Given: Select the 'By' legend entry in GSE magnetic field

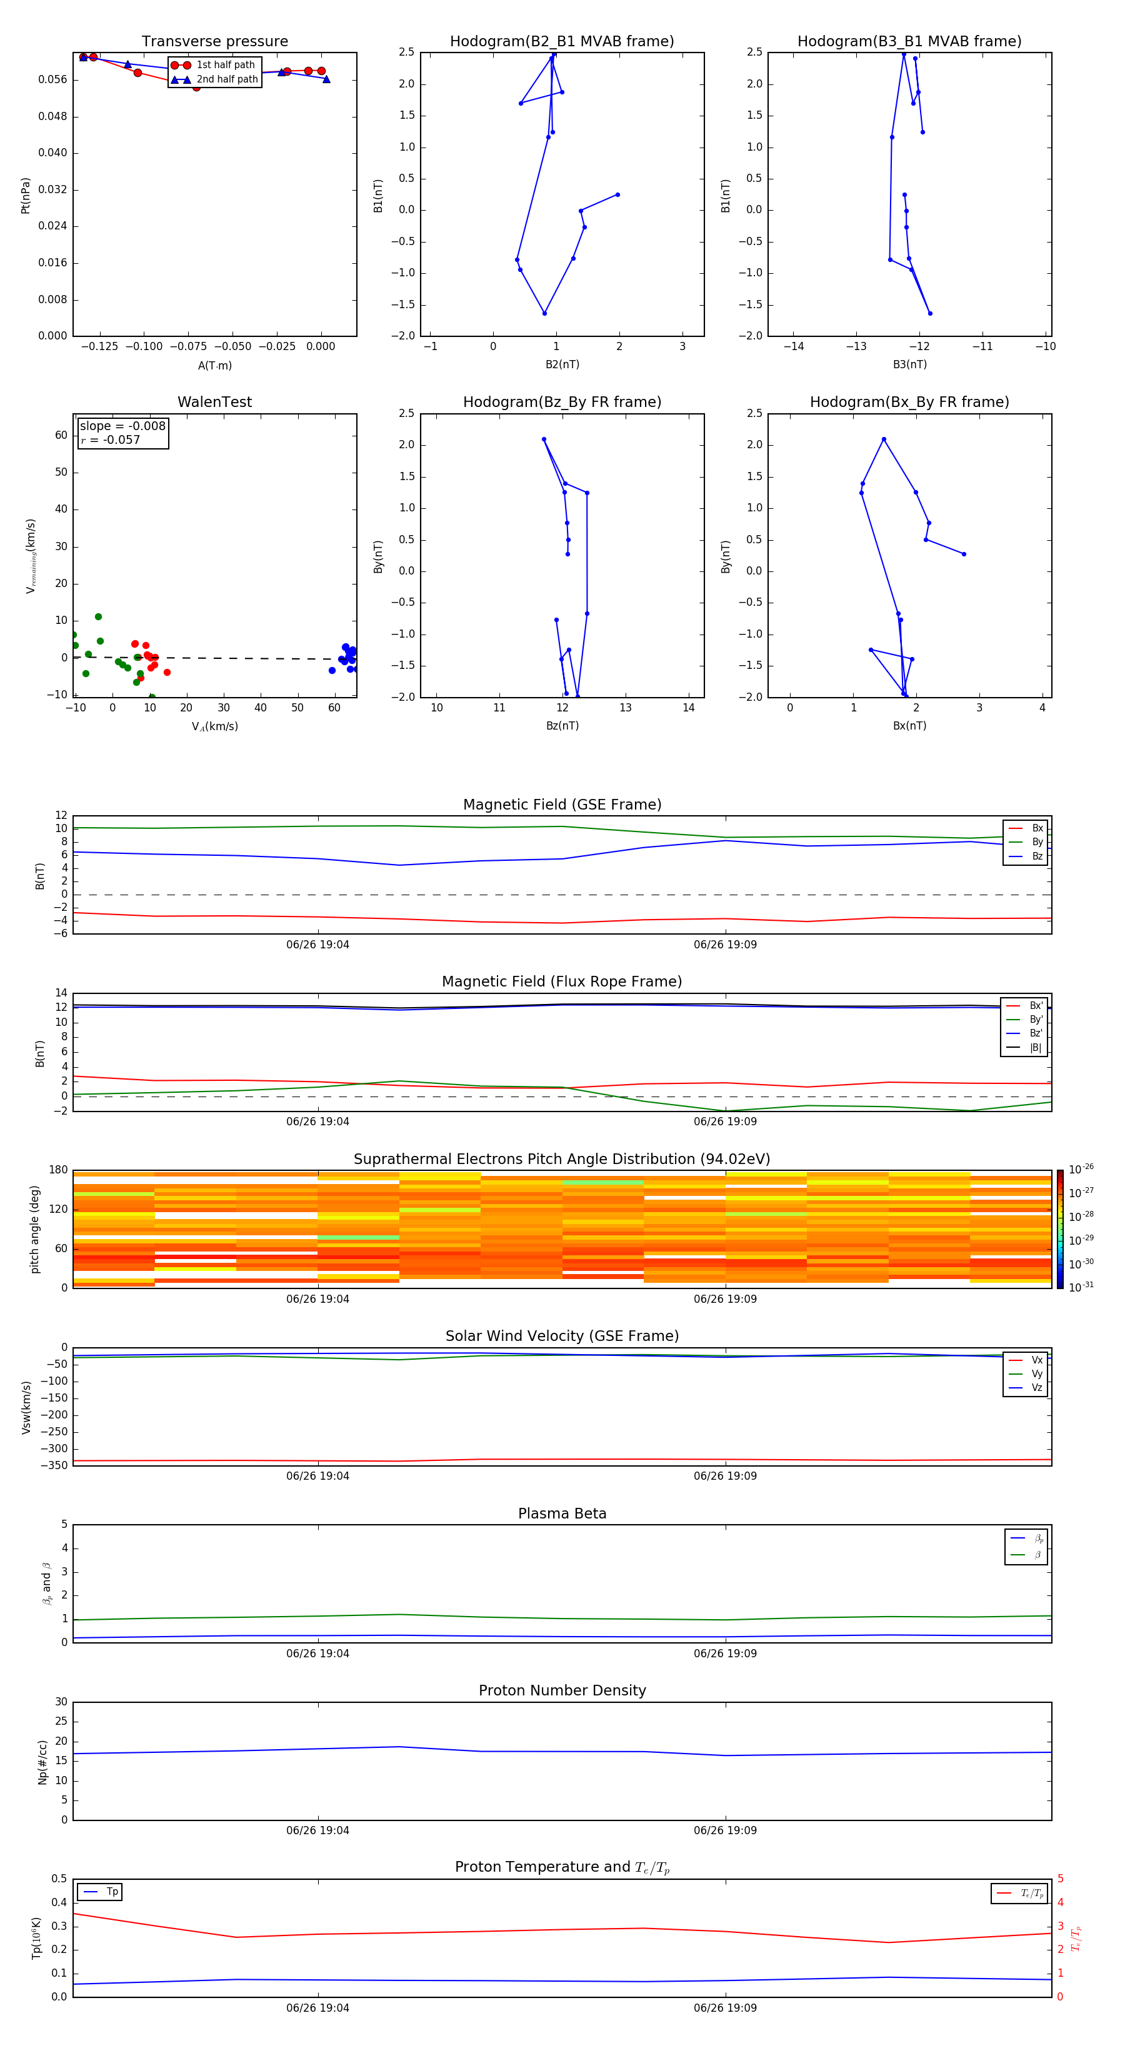Looking at the screenshot, I should point(1026,841).
